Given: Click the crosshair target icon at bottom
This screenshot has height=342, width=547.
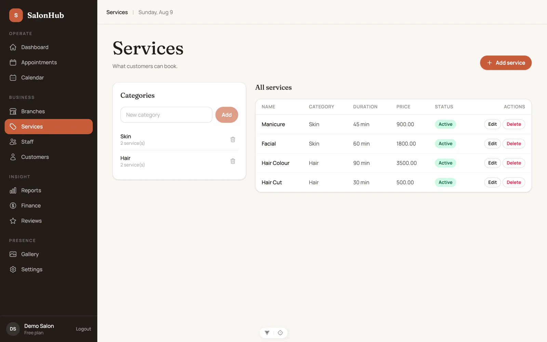Looking at the screenshot, I should tap(280, 333).
